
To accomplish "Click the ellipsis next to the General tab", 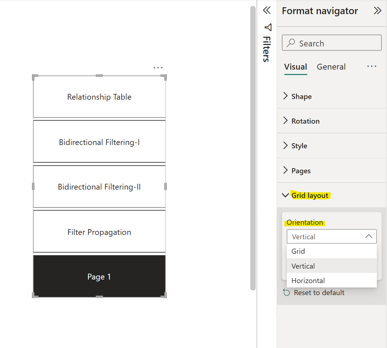I will pos(372,66).
